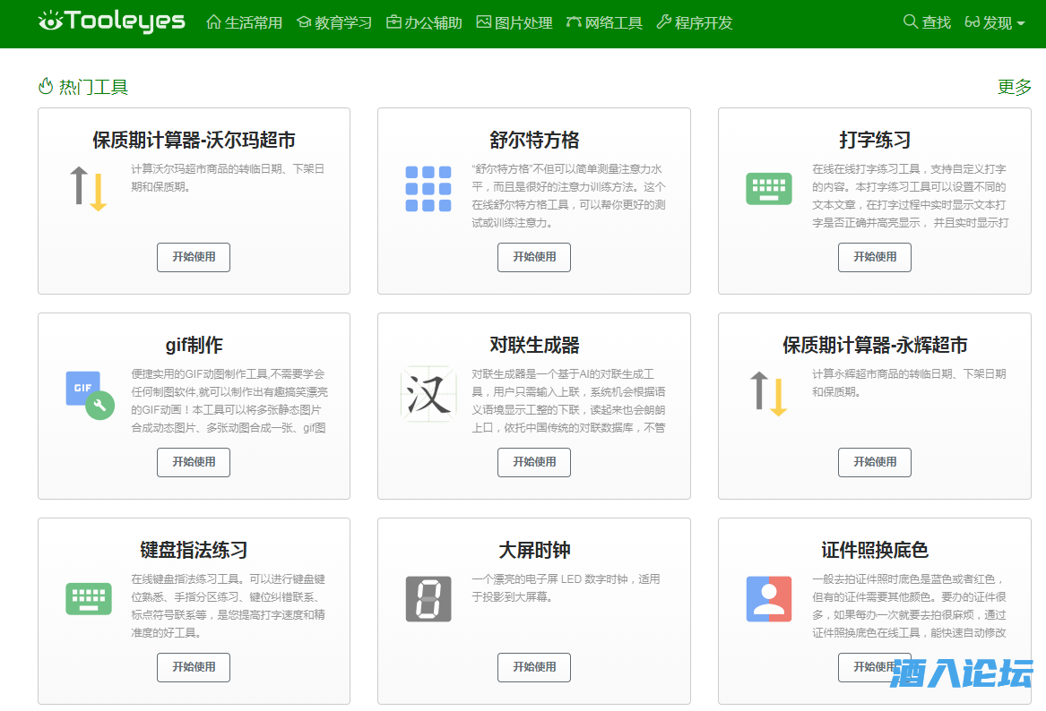
Task: Click the LED digit clock icon
Action: [428, 598]
